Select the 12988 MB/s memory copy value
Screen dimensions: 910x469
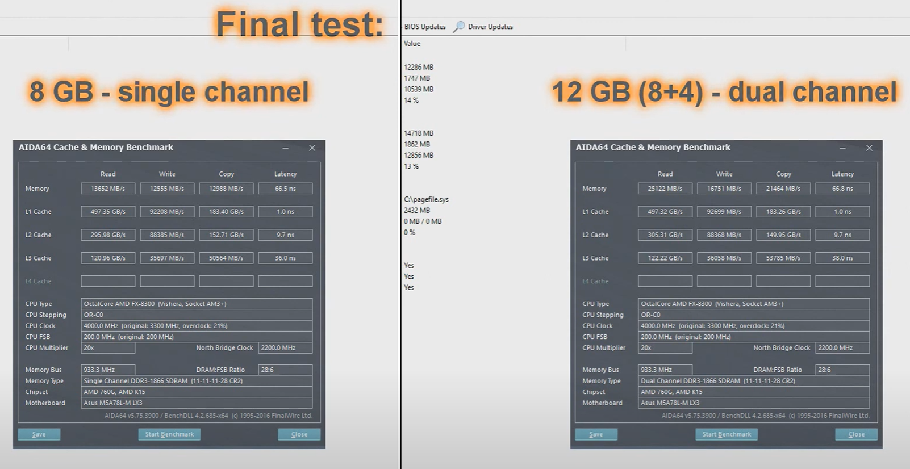(226, 189)
